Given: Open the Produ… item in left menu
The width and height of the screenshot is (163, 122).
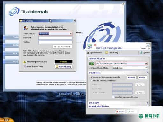Looking at the screenshot, I should click(11, 37).
